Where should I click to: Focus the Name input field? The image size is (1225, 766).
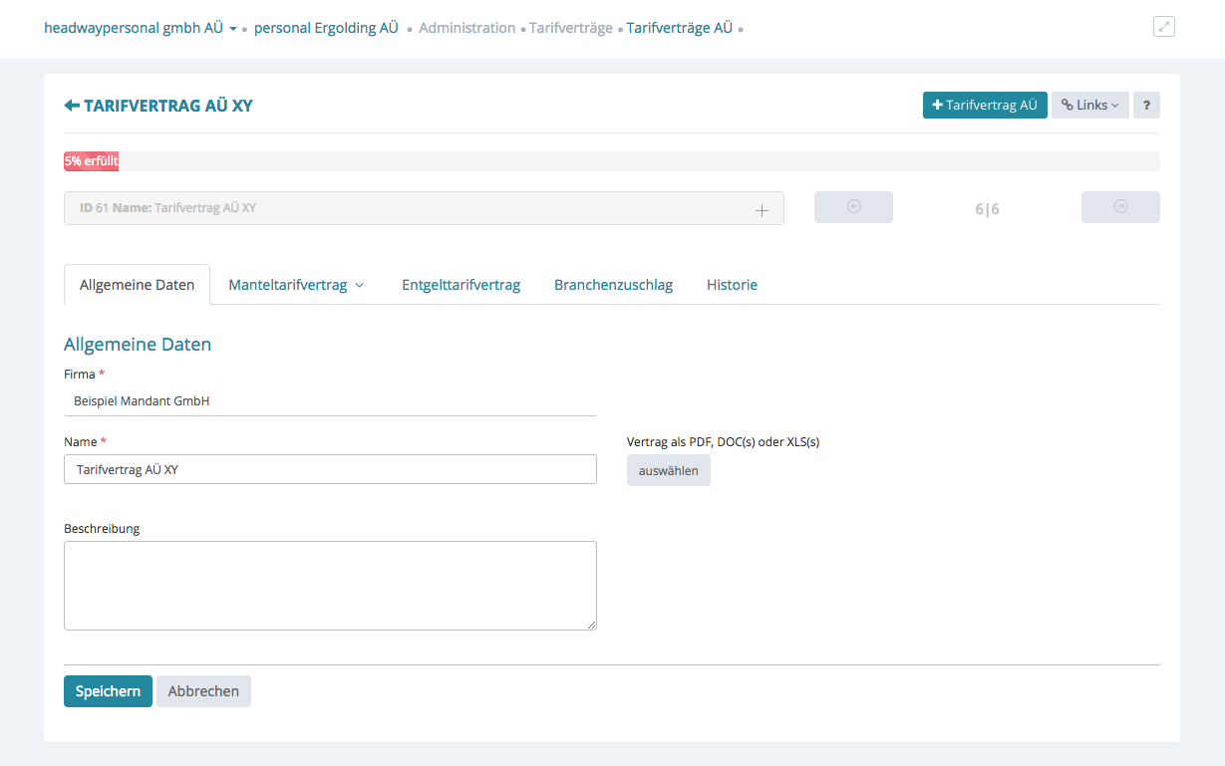click(x=330, y=469)
